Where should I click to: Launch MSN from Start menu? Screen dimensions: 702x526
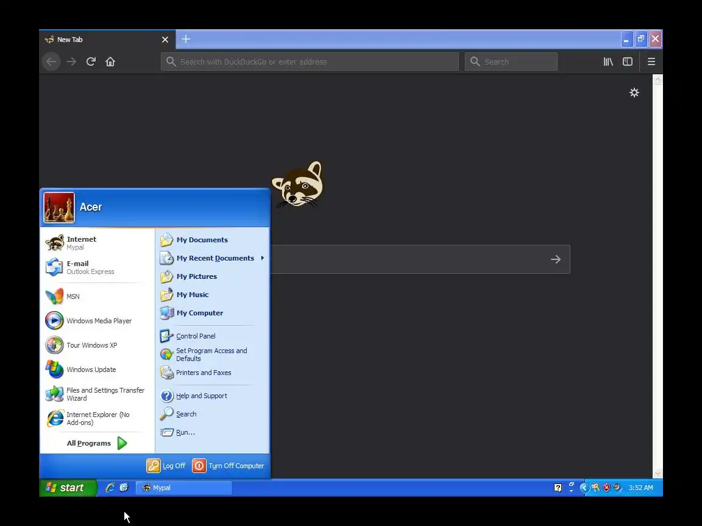(x=97, y=296)
